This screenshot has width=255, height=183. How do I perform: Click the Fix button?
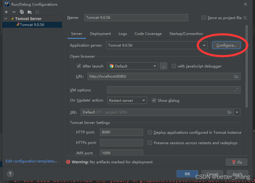pyautogui.click(x=237, y=162)
